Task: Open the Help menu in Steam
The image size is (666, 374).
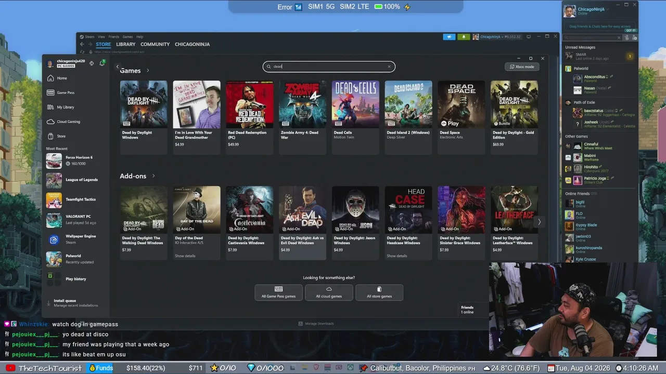Action: coord(139,37)
